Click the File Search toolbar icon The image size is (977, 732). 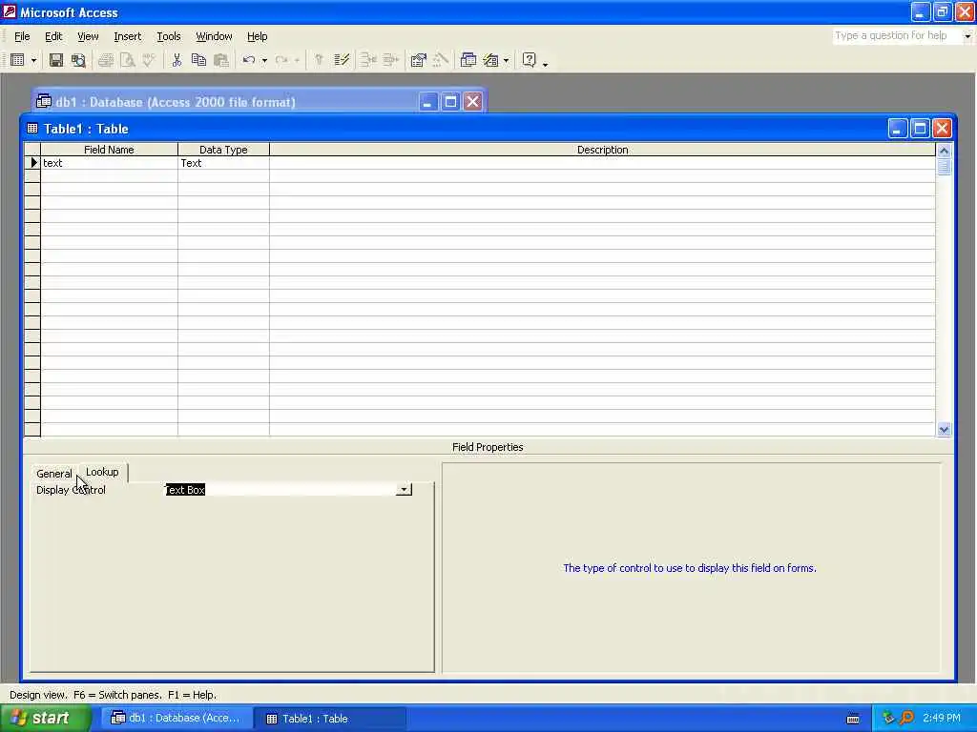[x=78, y=60]
